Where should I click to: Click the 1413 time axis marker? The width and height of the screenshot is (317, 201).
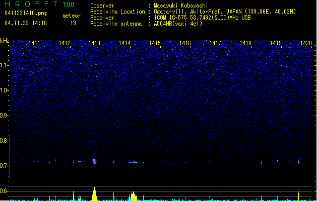pyautogui.click(x=95, y=43)
